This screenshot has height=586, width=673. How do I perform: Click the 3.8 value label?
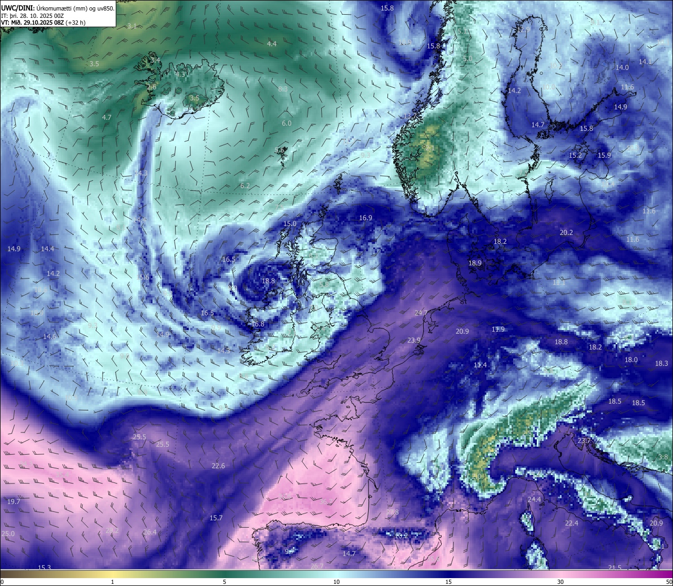pos(664,457)
